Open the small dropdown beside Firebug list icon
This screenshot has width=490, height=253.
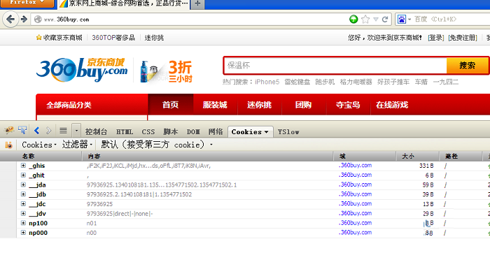(76, 131)
